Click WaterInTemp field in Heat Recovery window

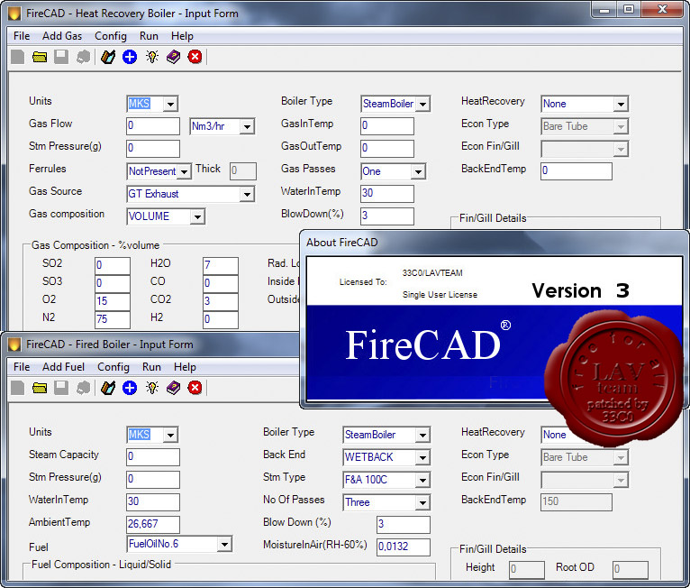point(386,193)
